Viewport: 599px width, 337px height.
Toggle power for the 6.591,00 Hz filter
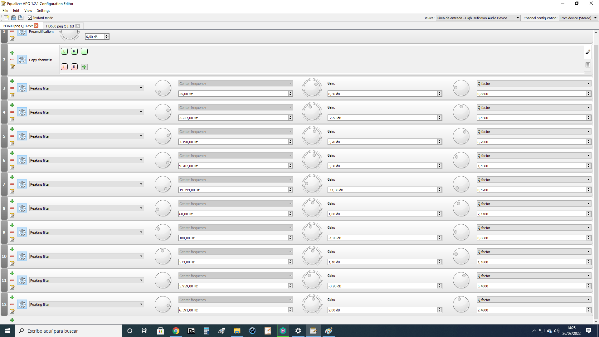click(x=22, y=305)
